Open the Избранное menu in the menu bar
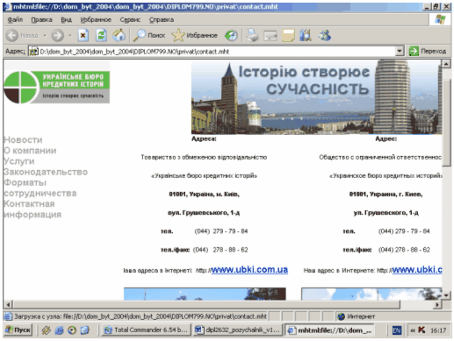Screen dimensions: 454x341 click(96, 20)
